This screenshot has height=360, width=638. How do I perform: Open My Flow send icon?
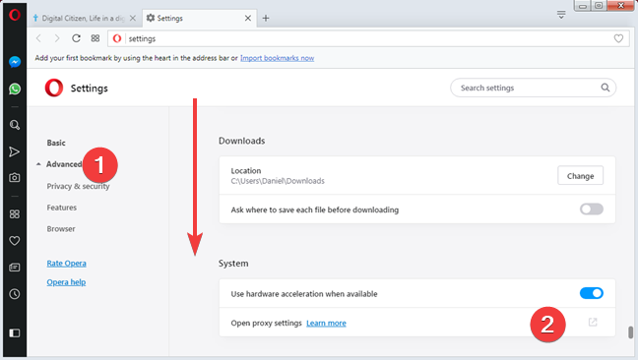(x=14, y=151)
